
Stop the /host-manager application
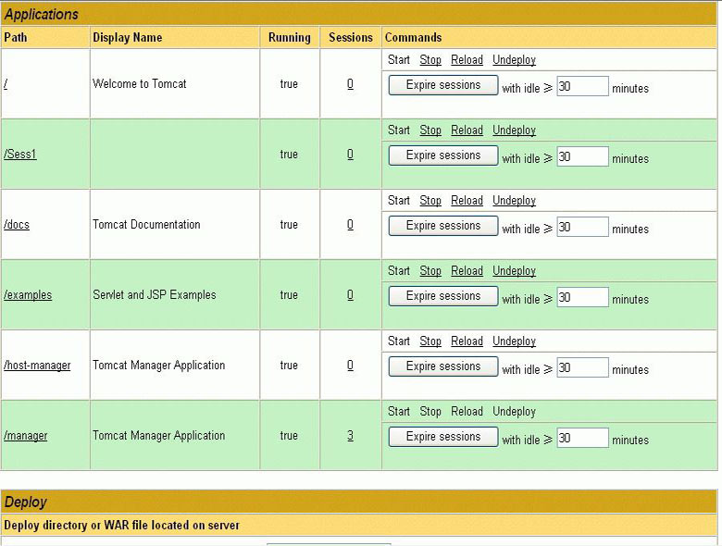(x=430, y=341)
